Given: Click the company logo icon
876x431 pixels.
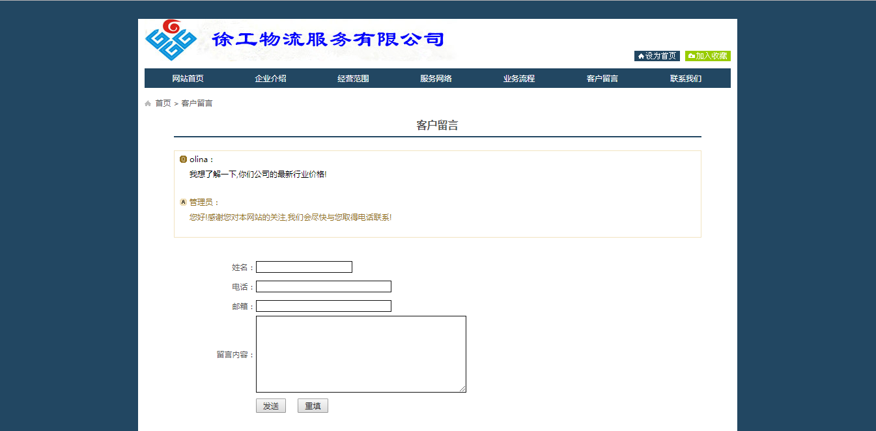Looking at the screenshot, I should pos(171,40).
